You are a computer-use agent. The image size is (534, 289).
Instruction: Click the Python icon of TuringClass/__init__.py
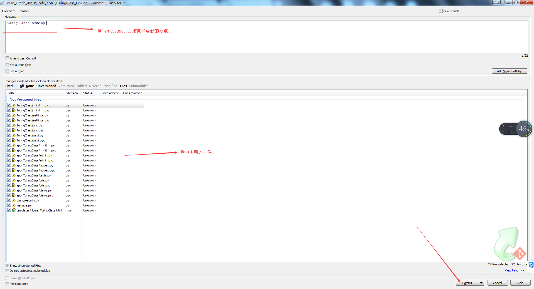tap(14, 105)
